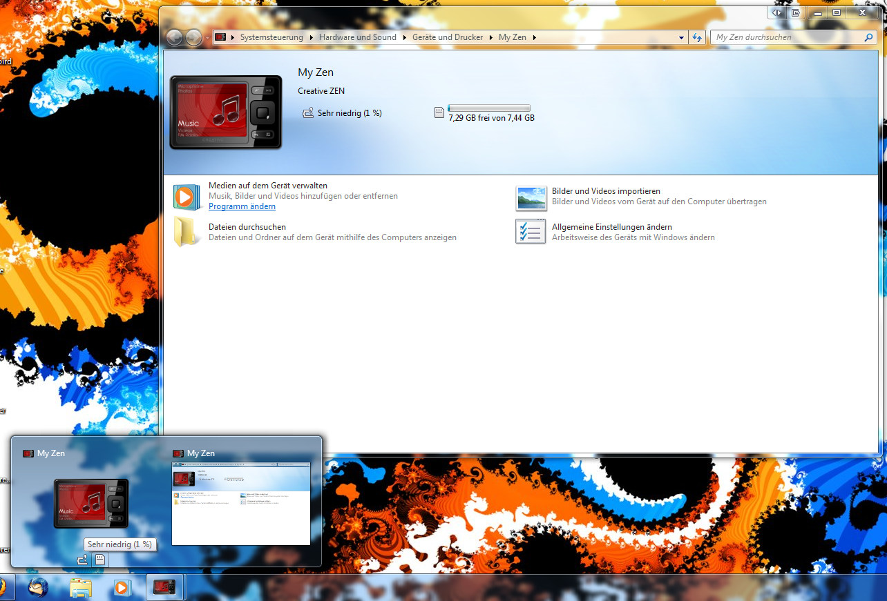Select the My Zen breadcrumb in address bar
Viewport: 887px width, 601px height.
pos(513,37)
